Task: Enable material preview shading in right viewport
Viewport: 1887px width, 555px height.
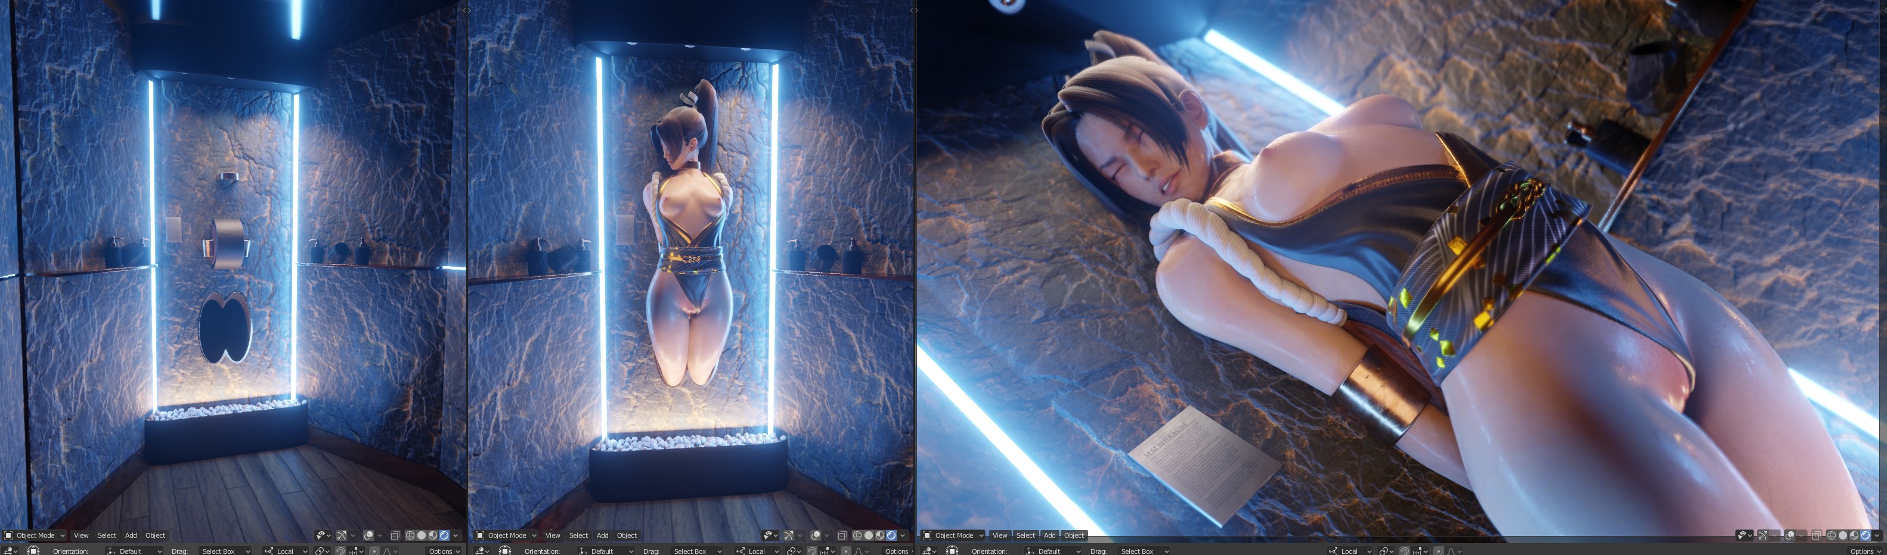Action: (x=1854, y=535)
